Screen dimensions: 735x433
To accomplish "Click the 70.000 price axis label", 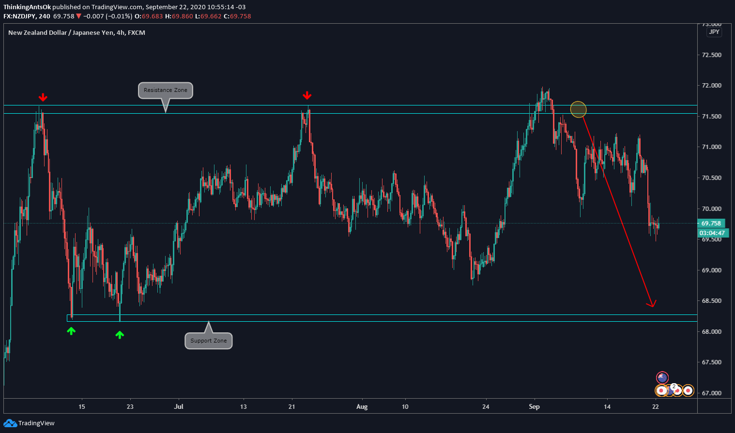I will tap(711, 209).
